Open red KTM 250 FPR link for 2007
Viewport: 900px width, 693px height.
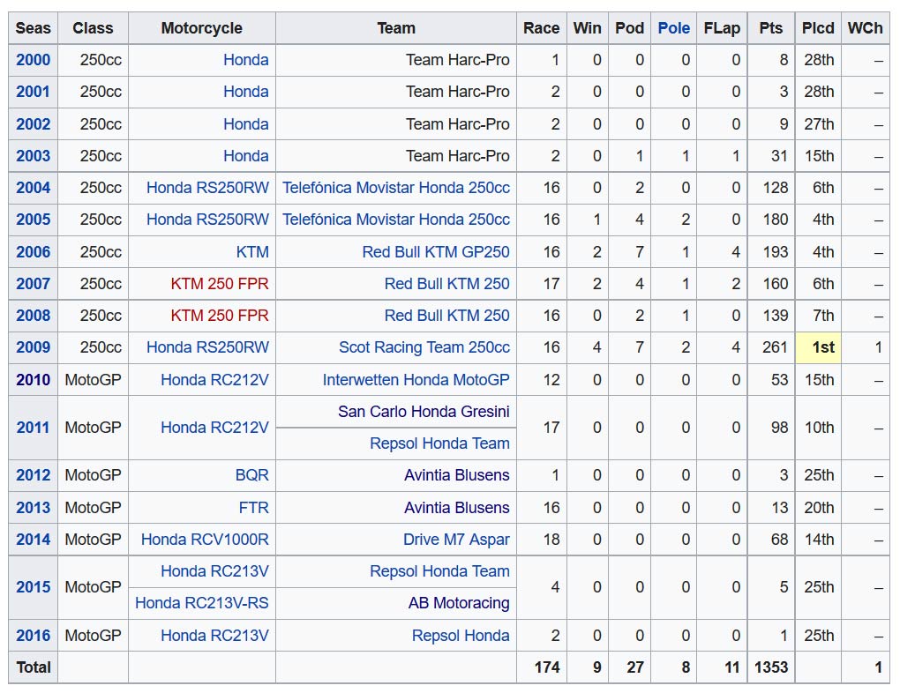coord(220,283)
